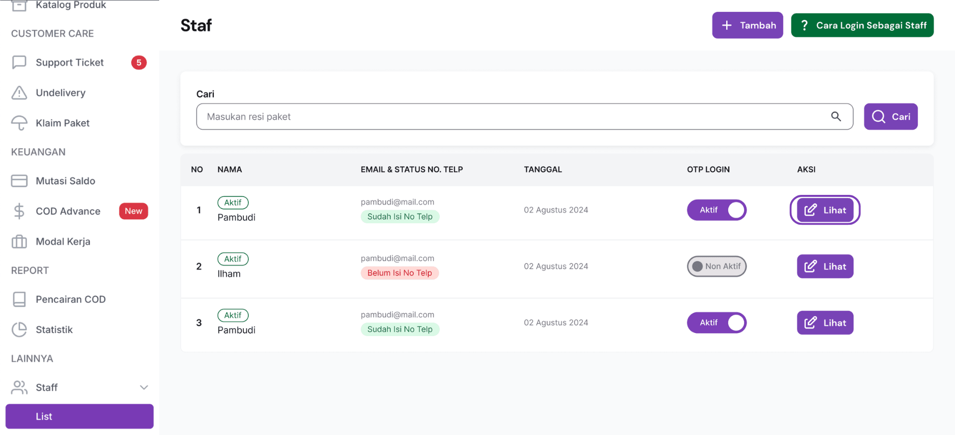Click the Statistik pie chart icon
This screenshot has width=955, height=435.
19,330
